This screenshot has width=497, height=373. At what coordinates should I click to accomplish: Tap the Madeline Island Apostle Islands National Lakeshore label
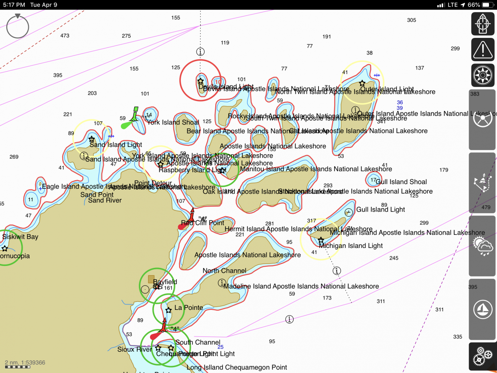click(301, 286)
